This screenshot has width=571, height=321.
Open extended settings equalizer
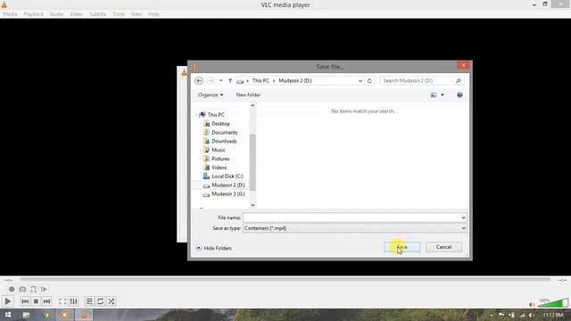tap(73, 301)
